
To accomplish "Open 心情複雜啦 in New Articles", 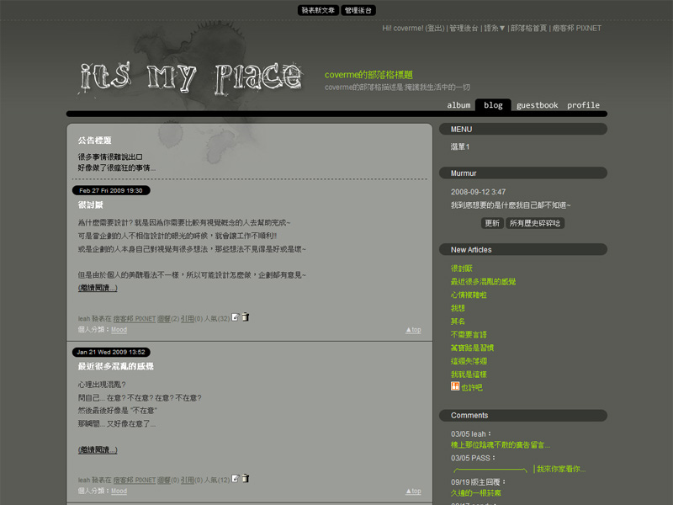I will tap(469, 295).
